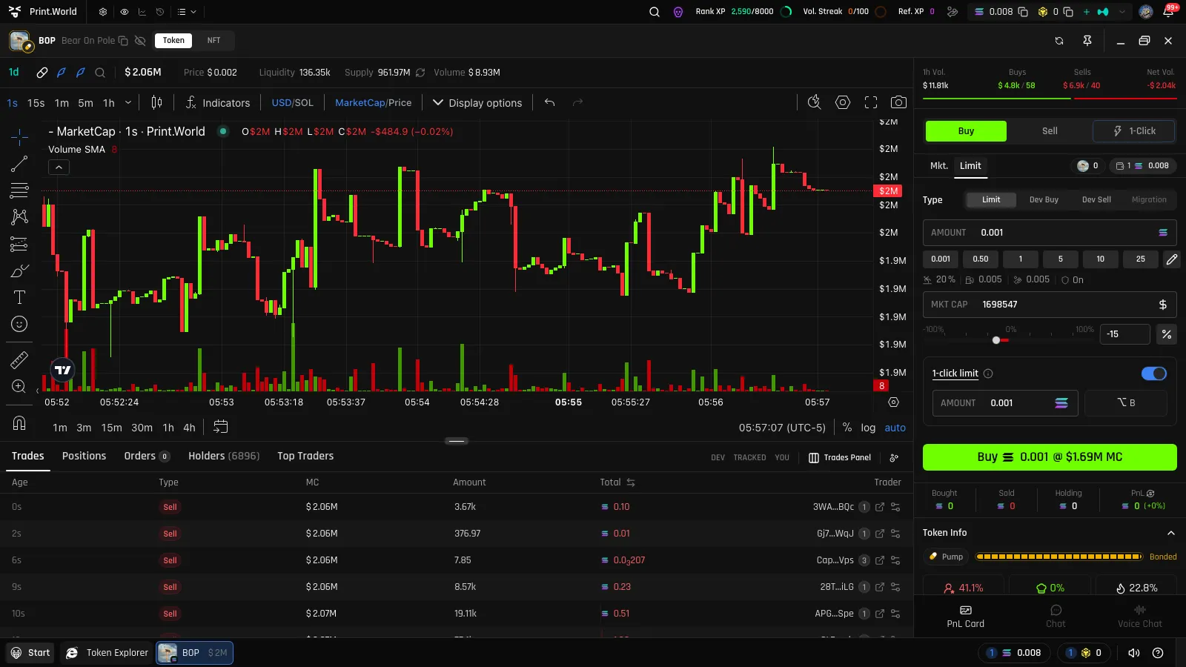Filter trades by DEV
This screenshot has width=1186, height=667.
click(x=718, y=457)
